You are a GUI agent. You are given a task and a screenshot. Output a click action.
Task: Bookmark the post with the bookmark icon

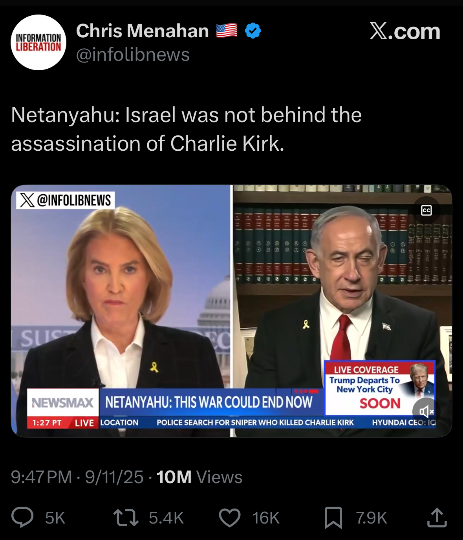[333, 518]
